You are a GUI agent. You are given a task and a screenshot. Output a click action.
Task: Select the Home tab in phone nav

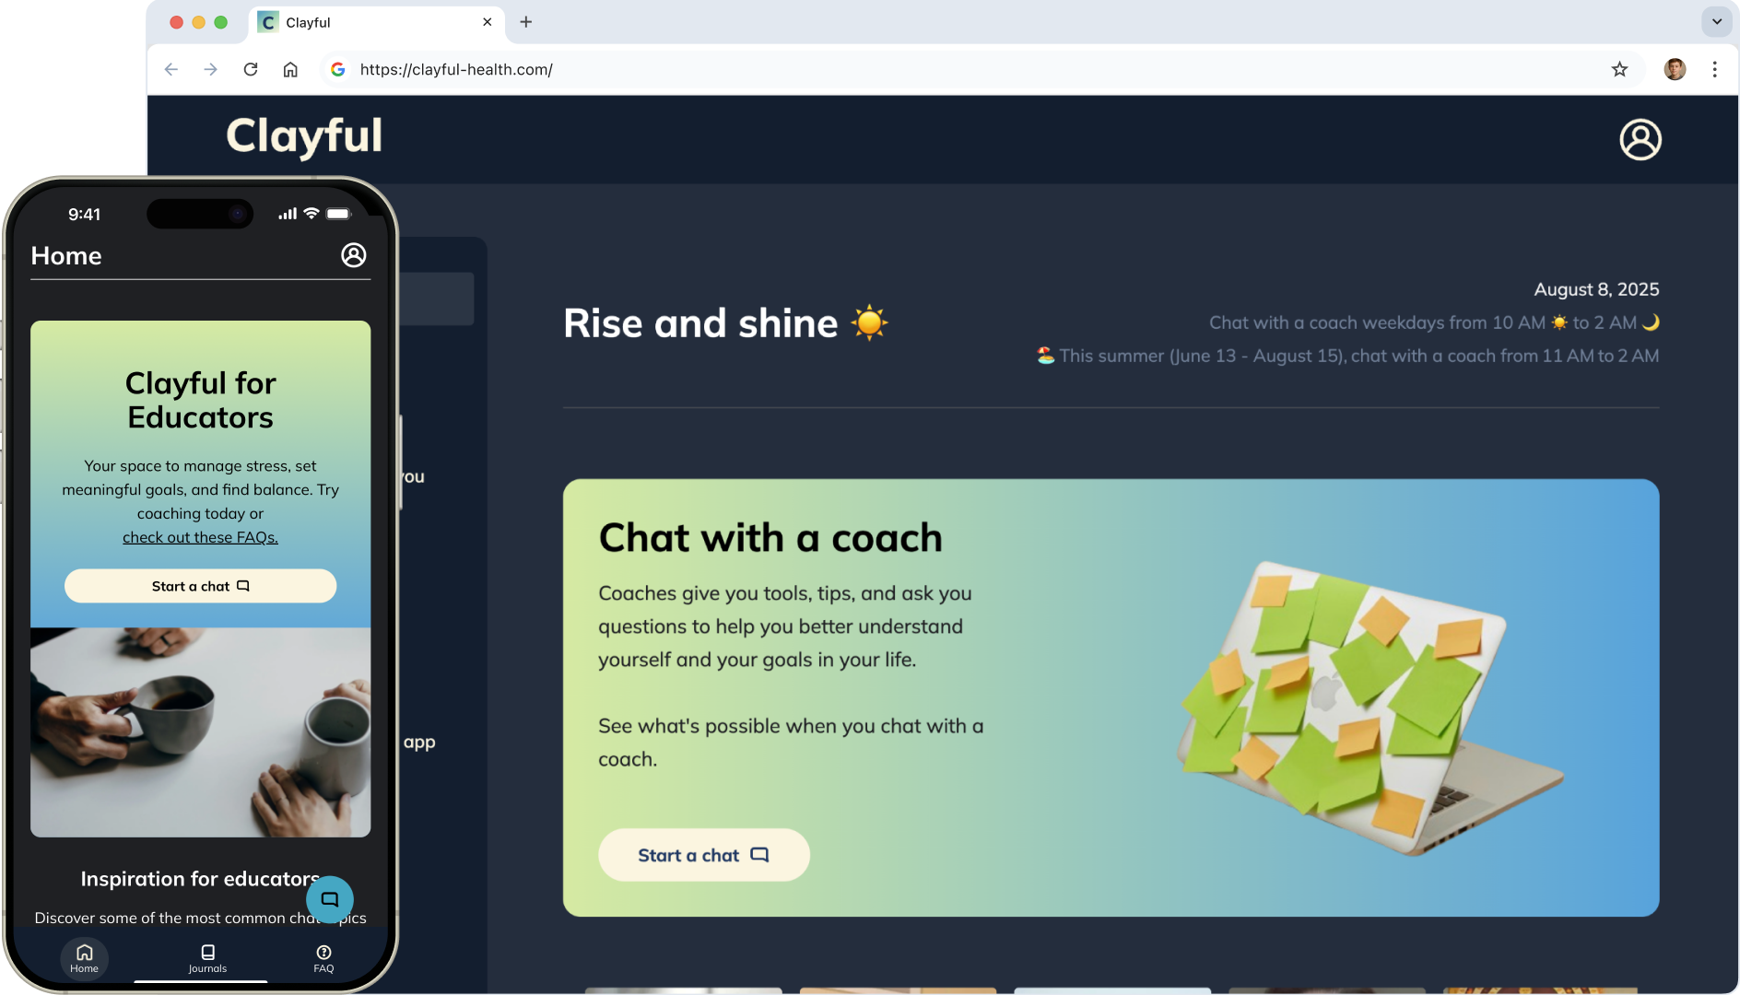[x=84, y=958]
